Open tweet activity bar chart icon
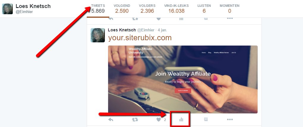 pos(181,120)
